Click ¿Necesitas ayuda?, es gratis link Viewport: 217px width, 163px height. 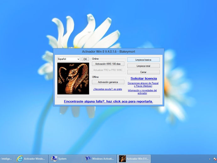(108, 89)
